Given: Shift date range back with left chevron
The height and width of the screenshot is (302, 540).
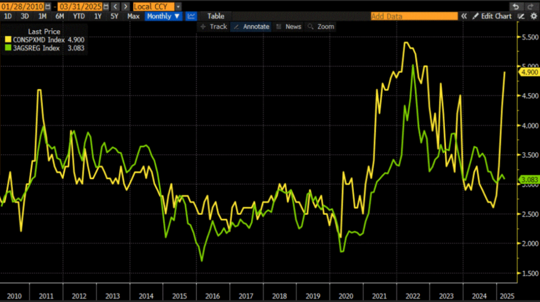Looking at the screenshot, I should (x=115, y=6).
